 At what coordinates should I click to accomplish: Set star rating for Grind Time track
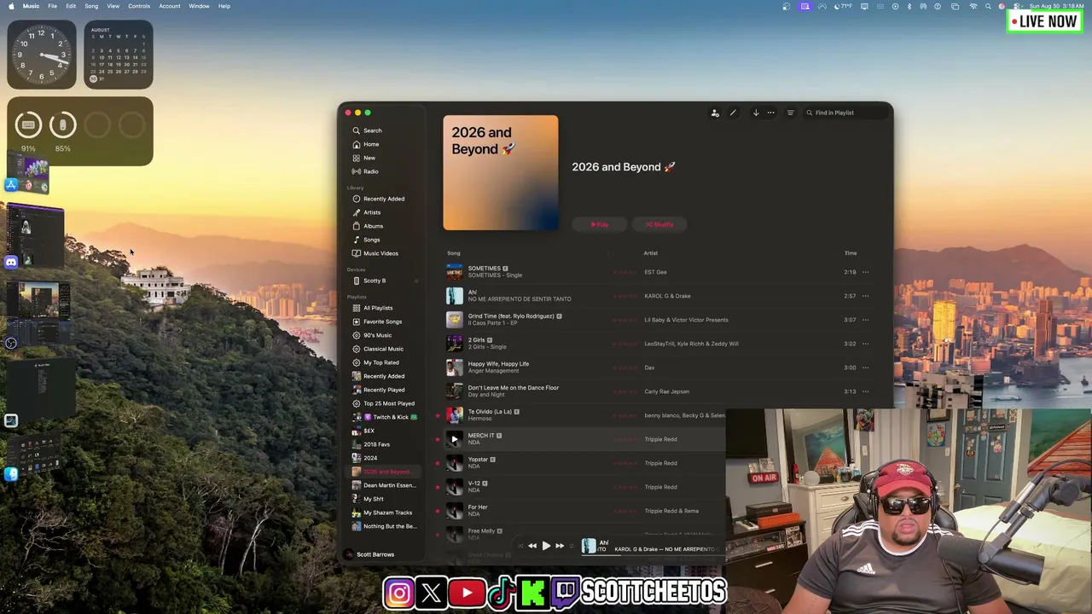pos(624,320)
